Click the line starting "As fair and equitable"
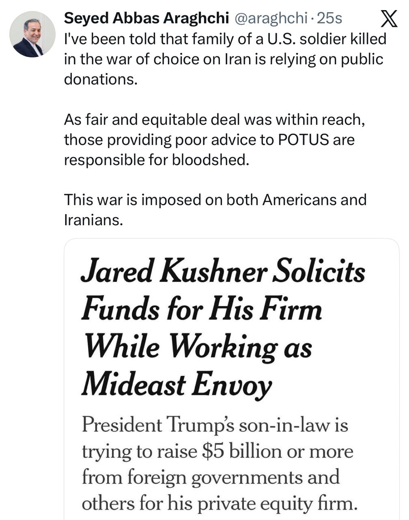 (214, 119)
